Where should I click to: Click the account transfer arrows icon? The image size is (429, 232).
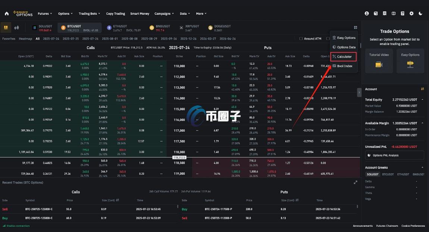coord(423,89)
